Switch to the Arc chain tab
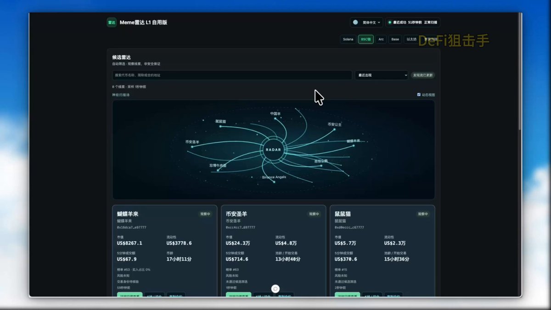Screen dimensions: 551x310 381,39
